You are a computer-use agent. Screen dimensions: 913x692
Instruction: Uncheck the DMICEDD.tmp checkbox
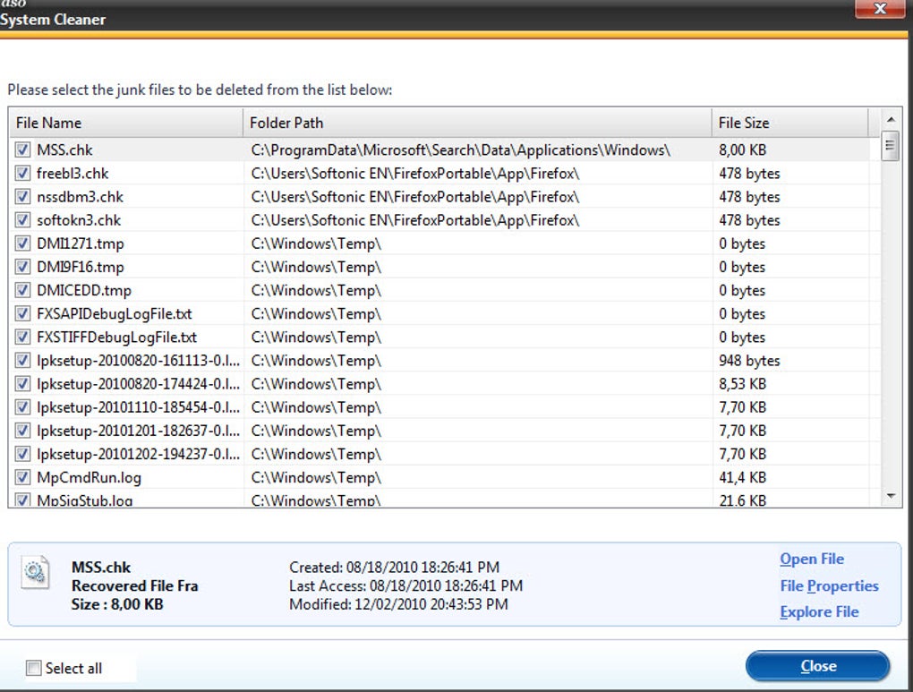click(22, 290)
